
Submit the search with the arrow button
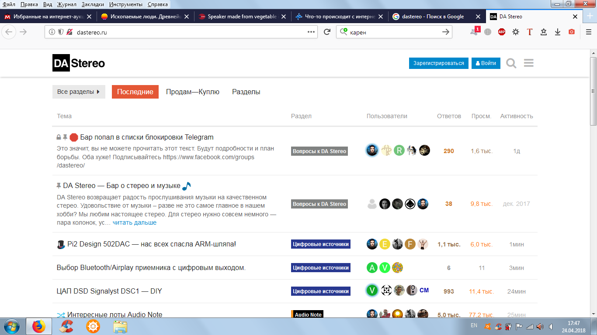coord(446,32)
